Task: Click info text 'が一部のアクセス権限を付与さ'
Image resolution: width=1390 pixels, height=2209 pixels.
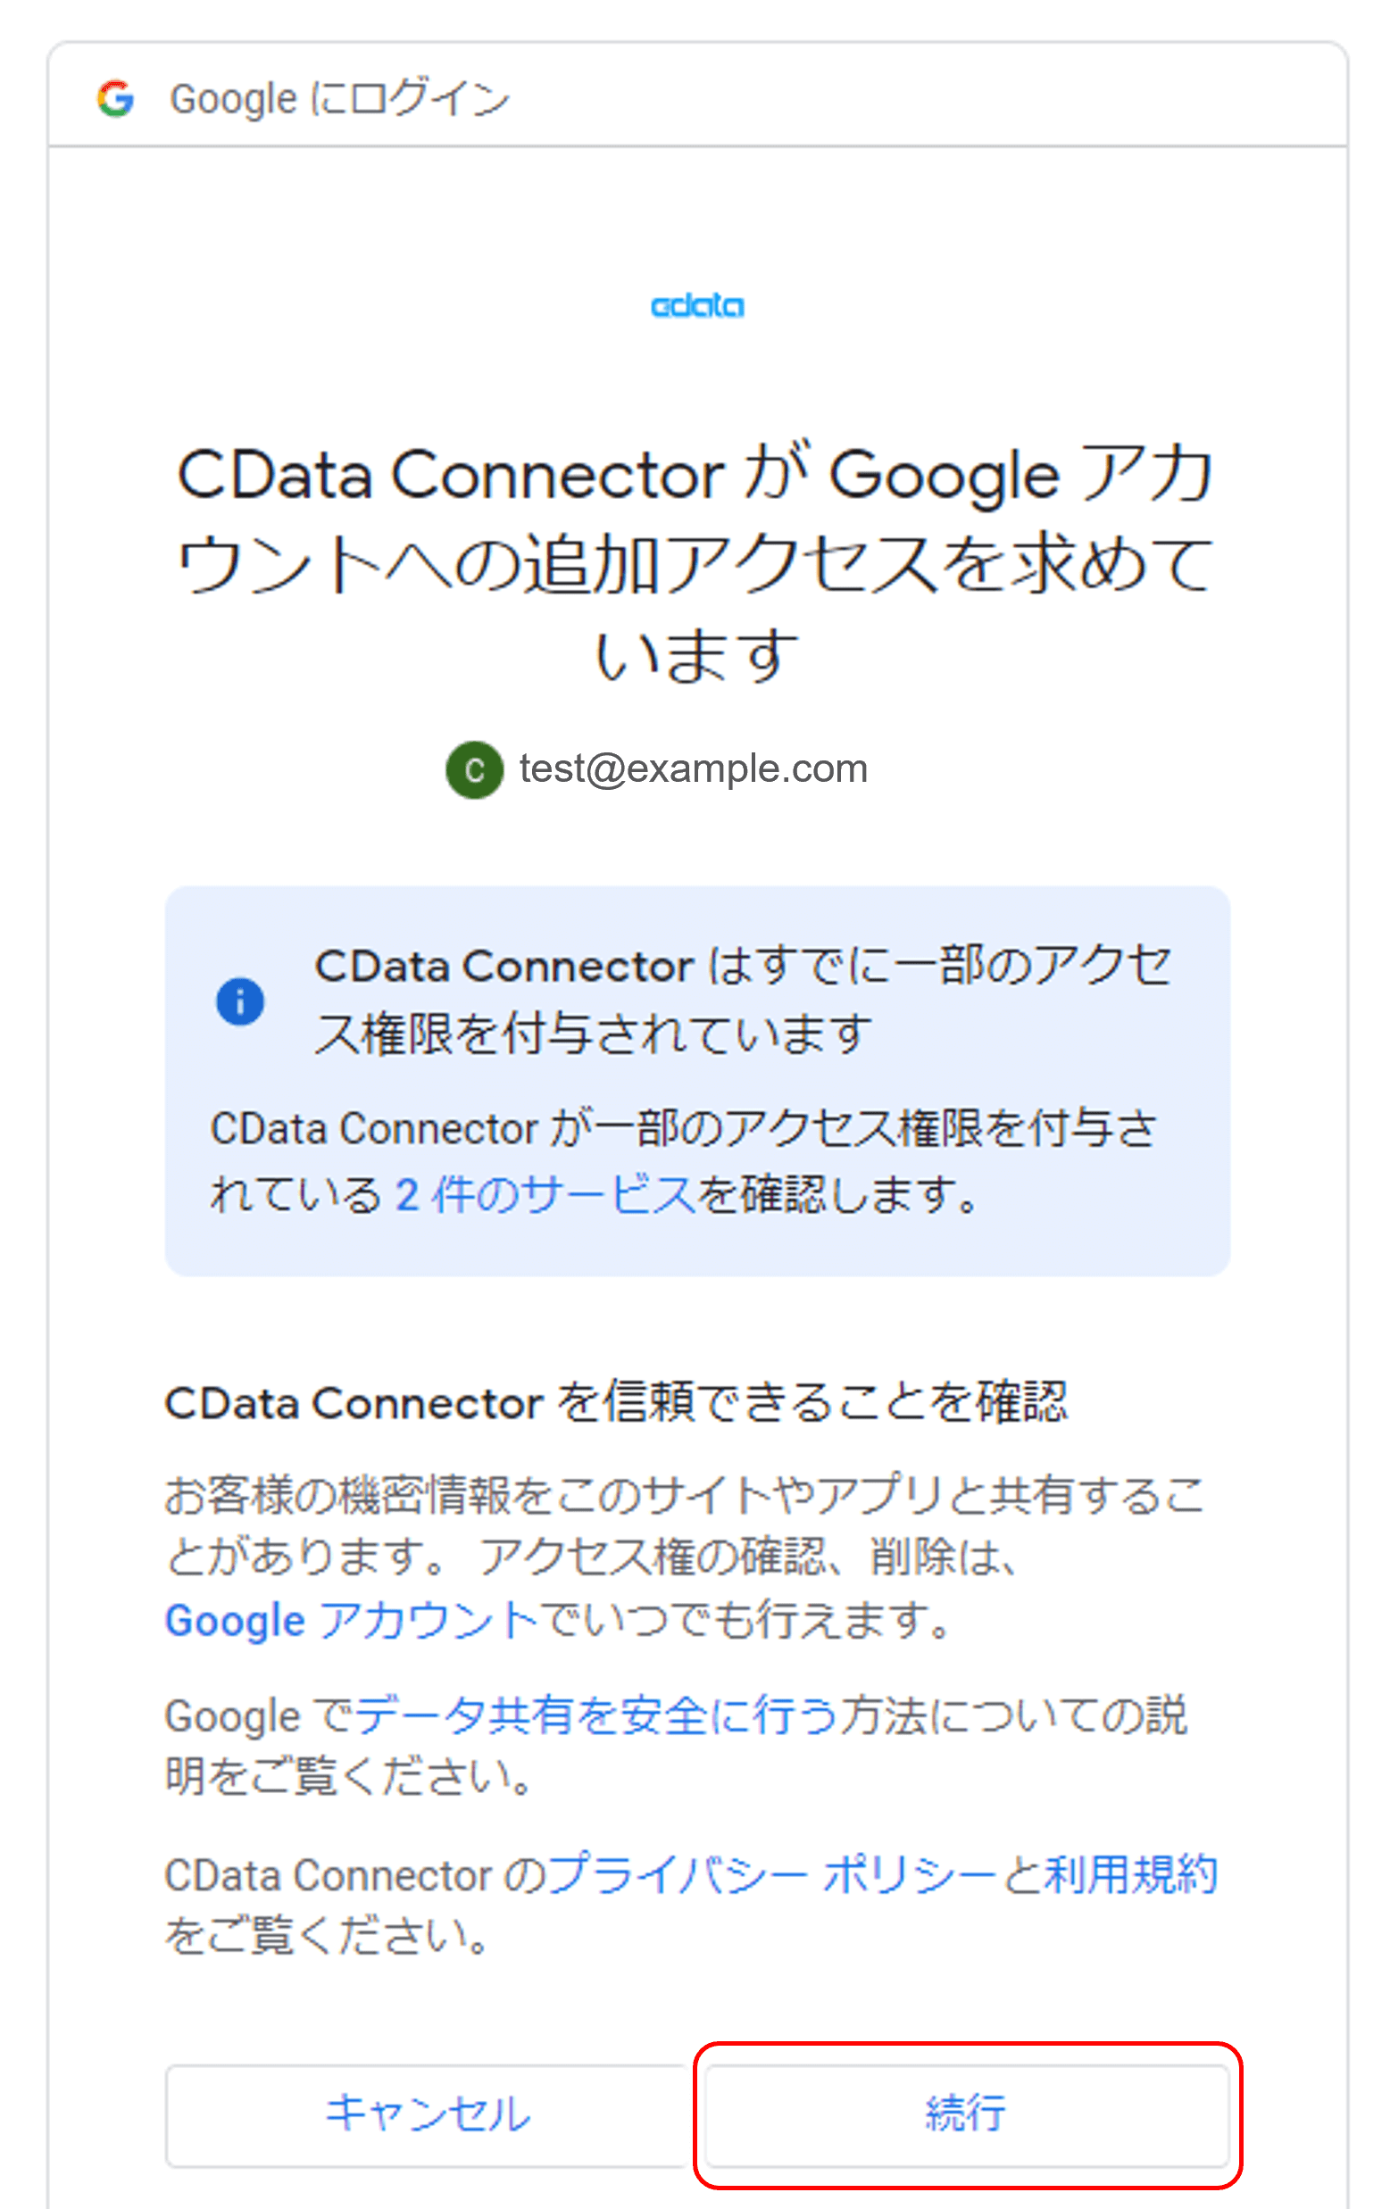Action: tap(684, 1128)
